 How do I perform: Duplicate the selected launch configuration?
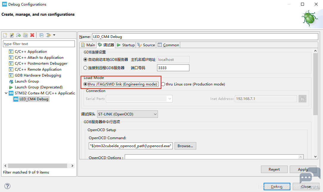tap(25, 35)
